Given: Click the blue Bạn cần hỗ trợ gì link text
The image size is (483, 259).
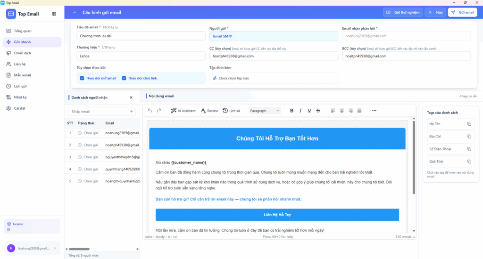Looking at the screenshot, I should 228,199.
